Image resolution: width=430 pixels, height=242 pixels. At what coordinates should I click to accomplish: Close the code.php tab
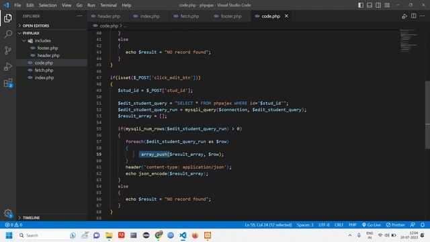tap(286, 16)
